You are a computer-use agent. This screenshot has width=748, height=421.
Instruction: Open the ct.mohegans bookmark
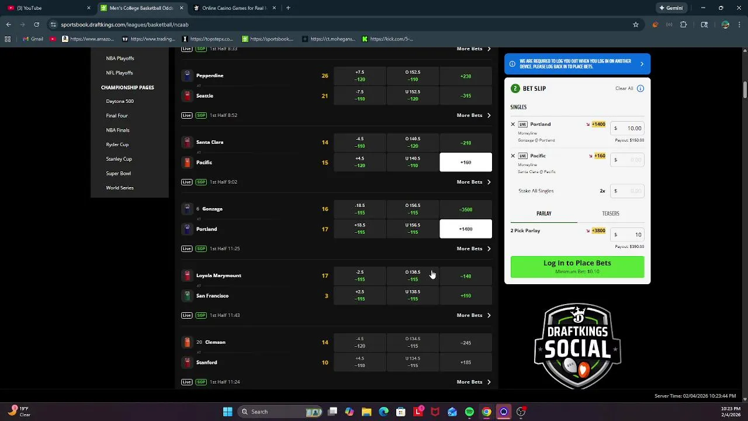tap(329, 39)
